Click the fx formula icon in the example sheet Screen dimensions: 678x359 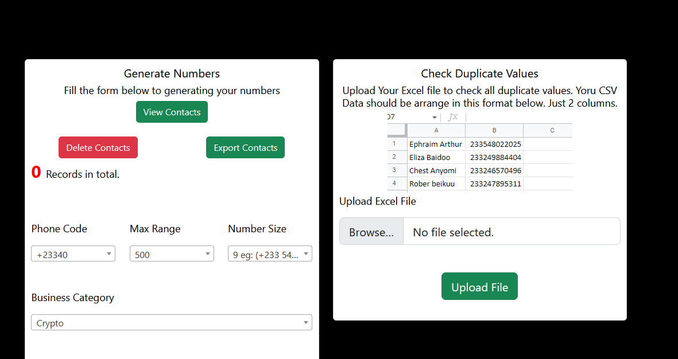453,117
